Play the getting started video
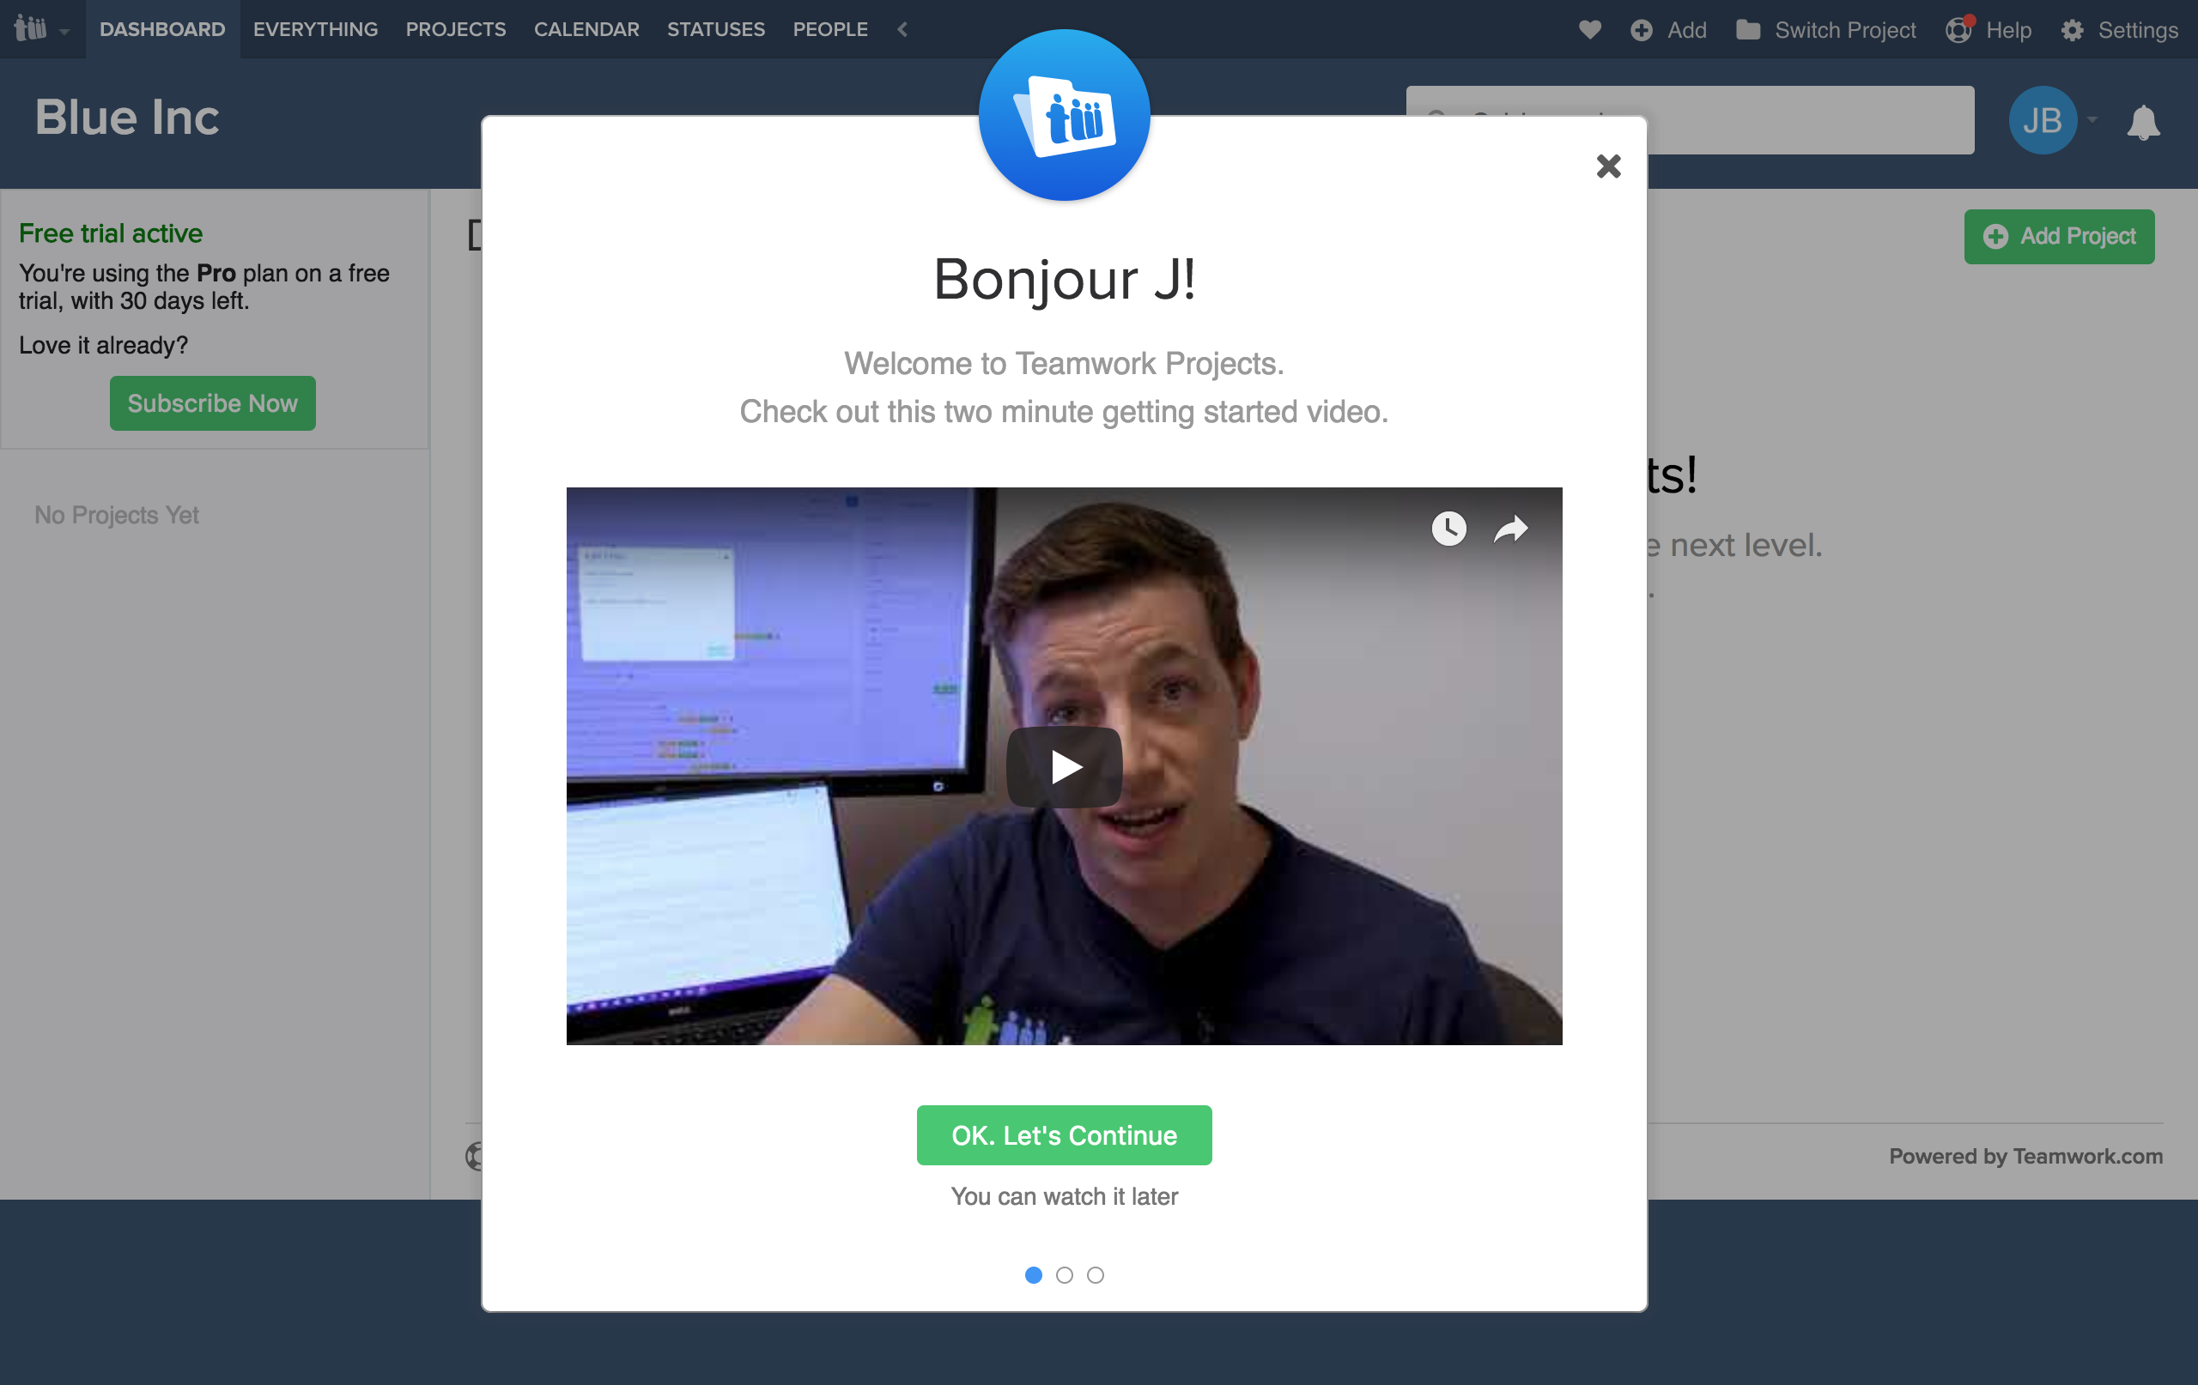2198x1385 pixels. click(1065, 766)
